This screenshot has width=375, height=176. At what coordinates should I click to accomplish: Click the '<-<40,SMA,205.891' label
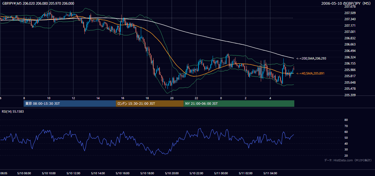point(310,73)
